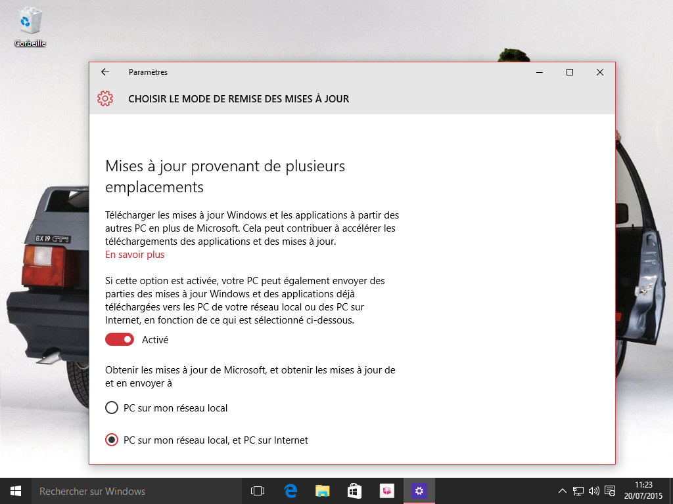Open the date and time panel
The height and width of the screenshot is (504, 673).
click(x=642, y=490)
